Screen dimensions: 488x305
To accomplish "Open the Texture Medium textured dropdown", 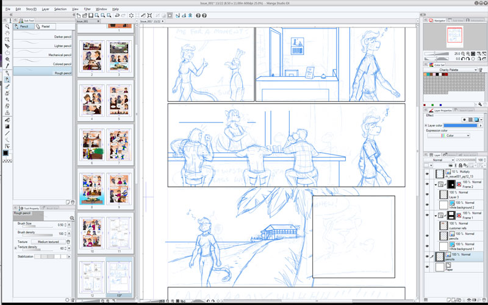I will click(48, 242).
